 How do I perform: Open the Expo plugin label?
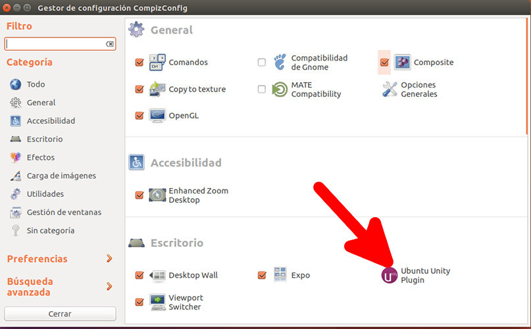pos(301,276)
